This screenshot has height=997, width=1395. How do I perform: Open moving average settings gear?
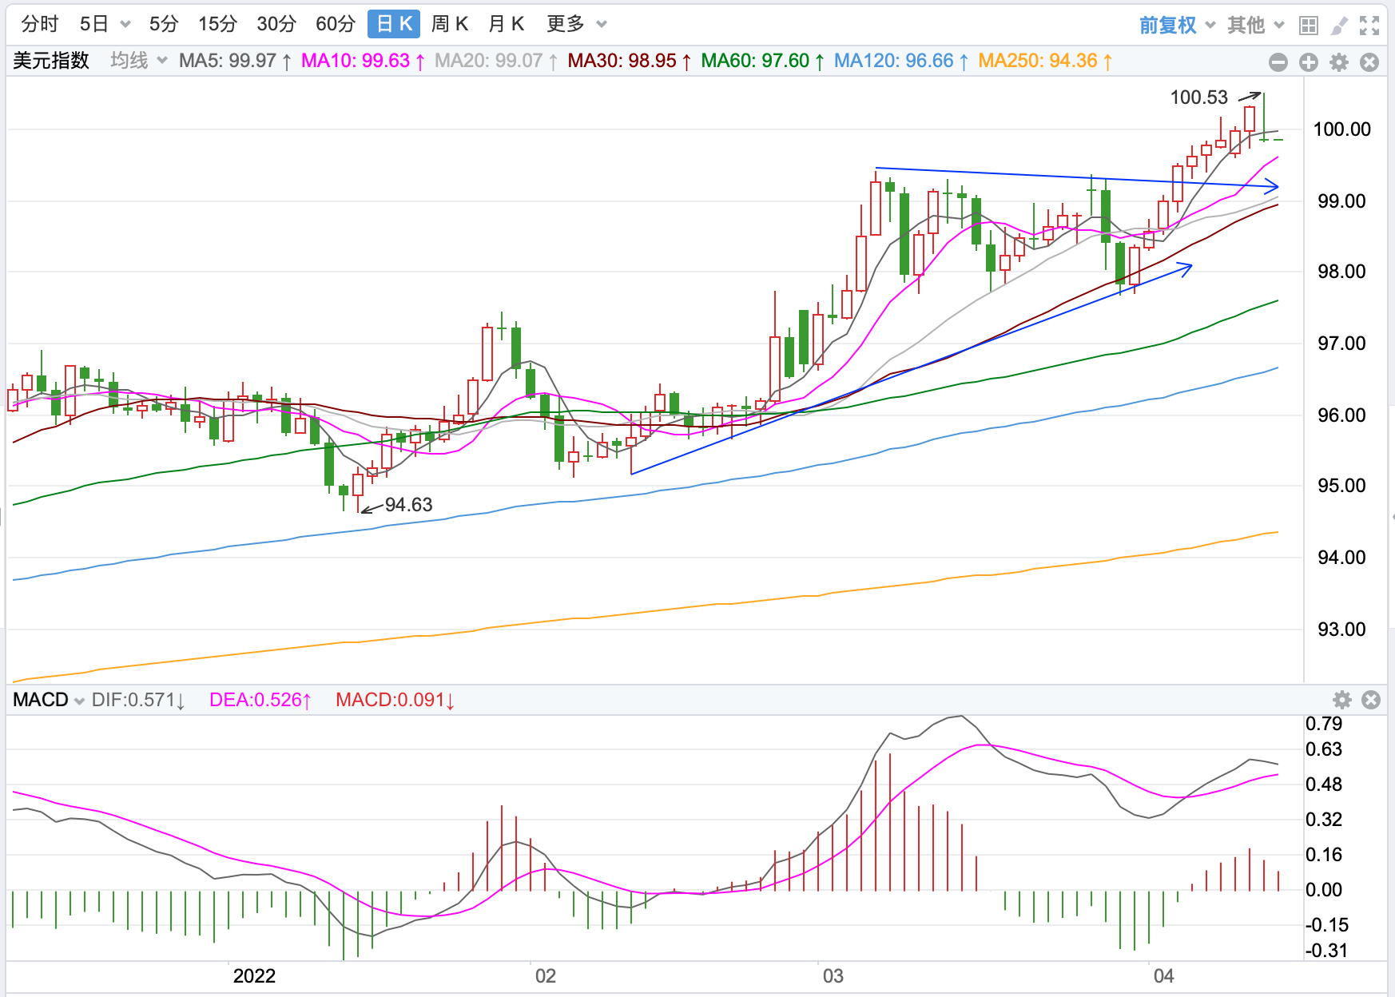pyautogui.click(x=1339, y=62)
